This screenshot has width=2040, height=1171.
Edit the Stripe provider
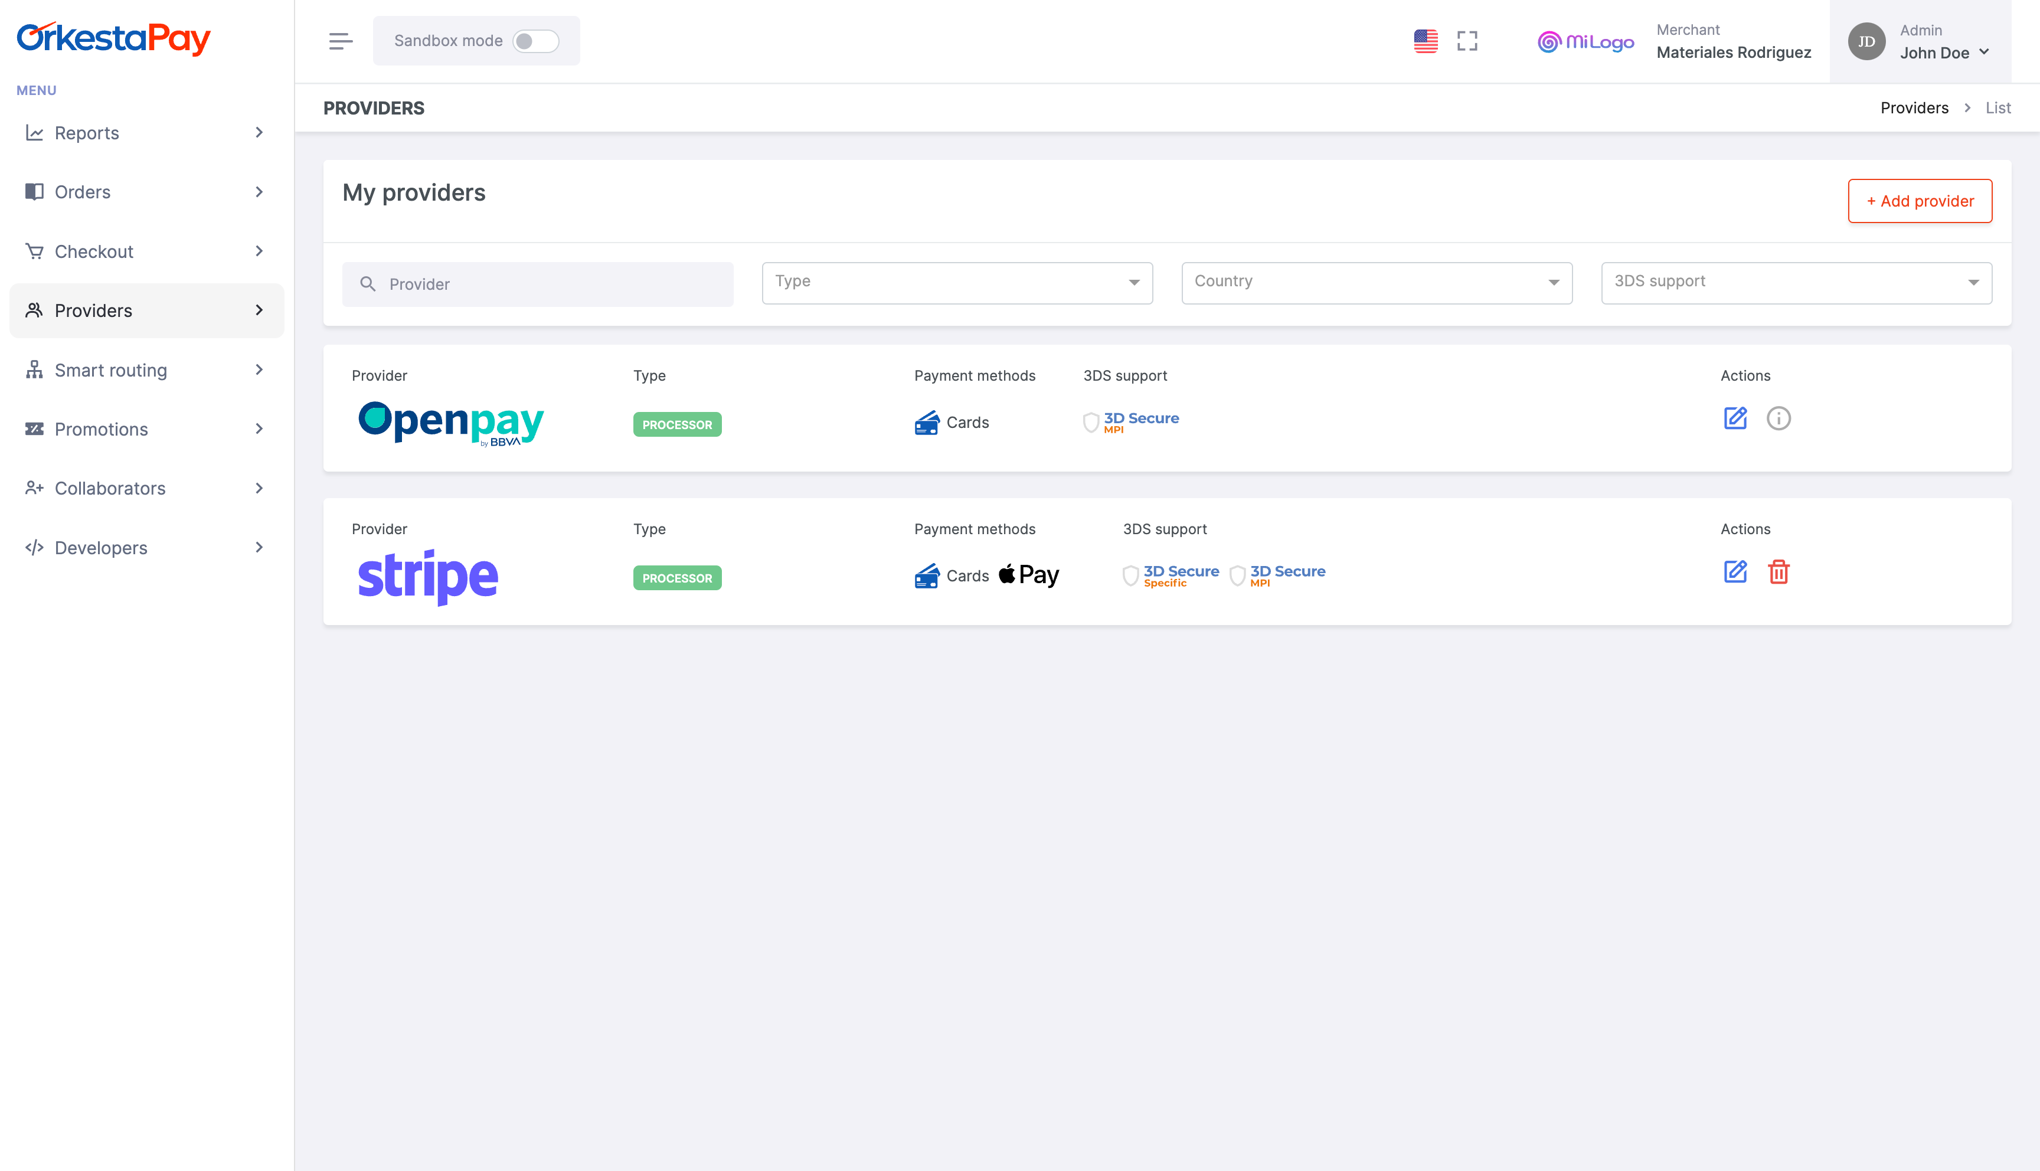[1735, 572]
